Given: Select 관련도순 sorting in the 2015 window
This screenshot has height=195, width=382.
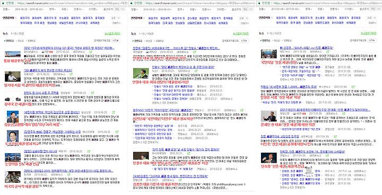Looking at the screenshot, I should pos(9,41).
